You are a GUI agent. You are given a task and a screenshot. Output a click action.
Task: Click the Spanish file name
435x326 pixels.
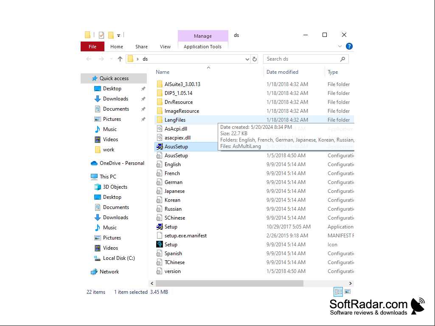point(173,254)
